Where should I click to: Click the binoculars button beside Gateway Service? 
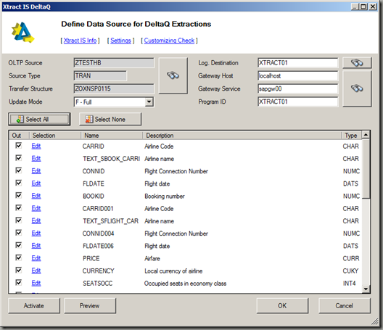(x=357, y=88)
